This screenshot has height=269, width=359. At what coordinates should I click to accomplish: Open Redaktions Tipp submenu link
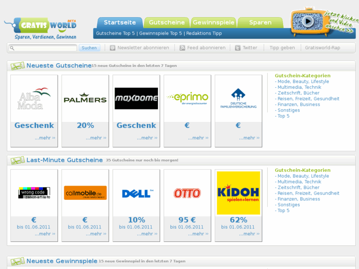coord(204,34)
